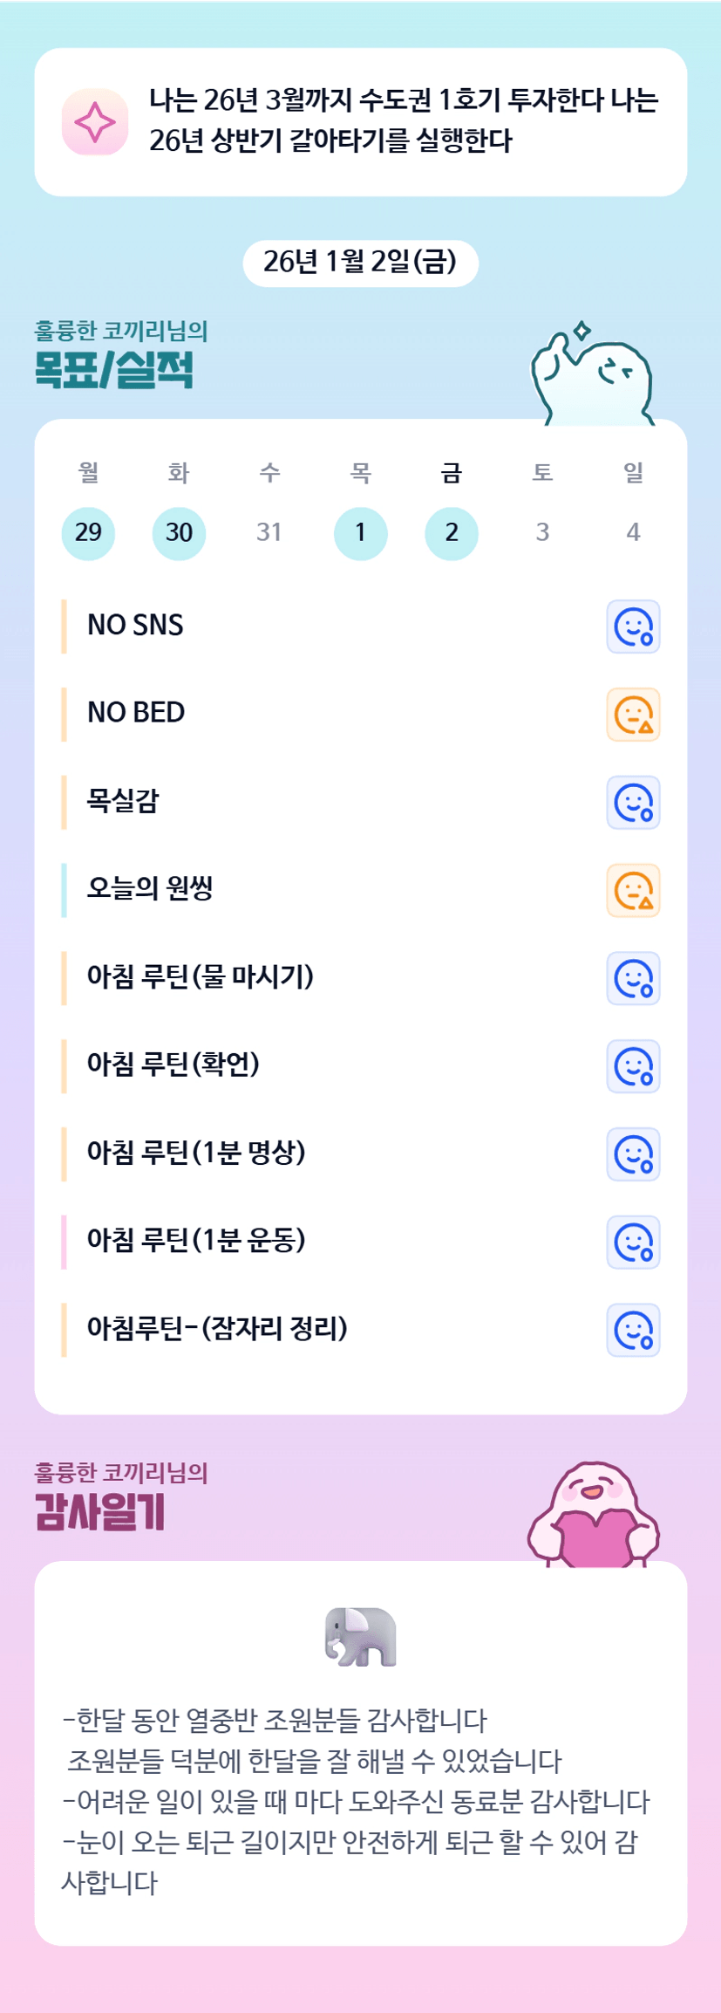This screenshot has height=2013, width=721.
Task: Select Monday the 29th in calendar
Action: (x=88, y=532)
